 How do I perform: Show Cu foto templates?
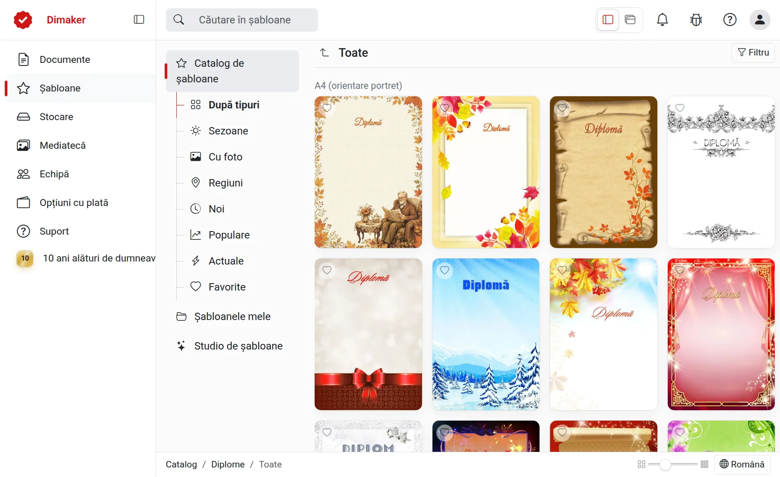pos(225,157)
